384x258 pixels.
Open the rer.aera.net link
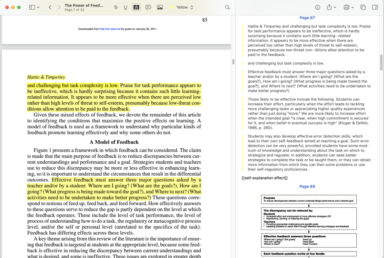point(110,29)
